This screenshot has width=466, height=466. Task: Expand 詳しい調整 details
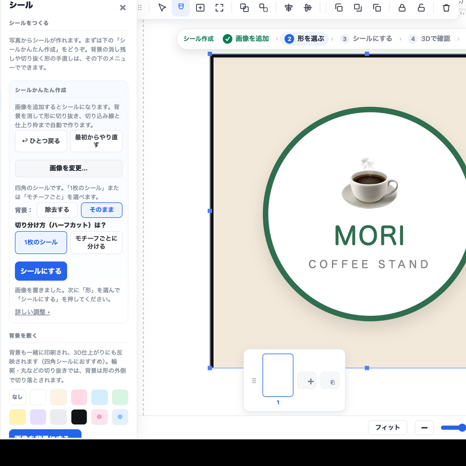click(33, 312)
